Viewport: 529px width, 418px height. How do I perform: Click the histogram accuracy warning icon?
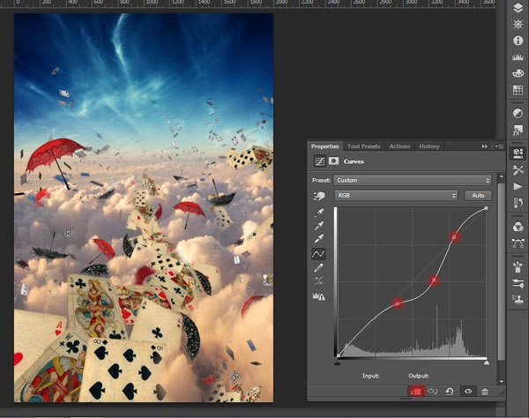click(x=319, y=296)
